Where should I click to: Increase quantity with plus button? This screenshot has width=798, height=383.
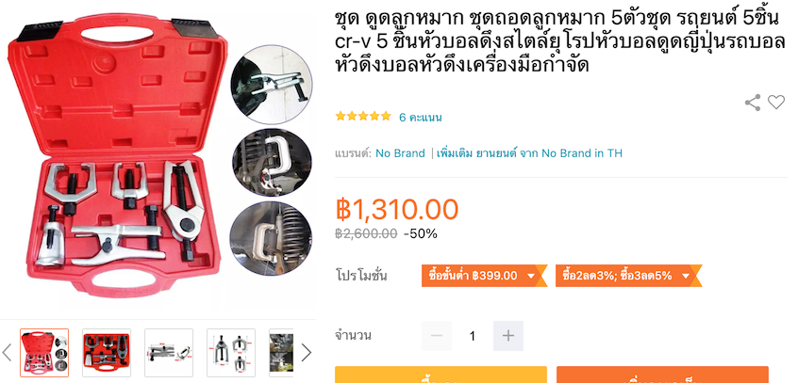(507, 336)
